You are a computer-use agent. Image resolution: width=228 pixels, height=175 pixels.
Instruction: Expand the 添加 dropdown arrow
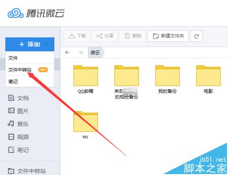45,44
